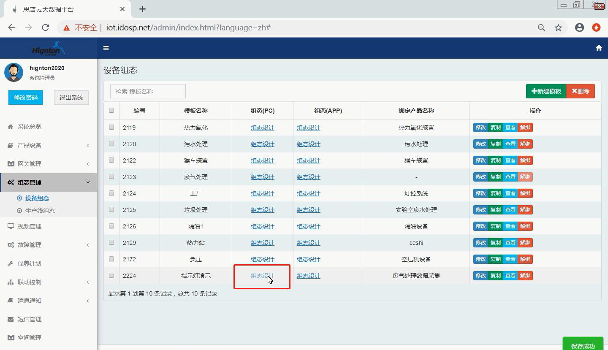The image size is (608, 350).
Task: Select 短信管理 in the sidebar
Action: click(30, 319)
